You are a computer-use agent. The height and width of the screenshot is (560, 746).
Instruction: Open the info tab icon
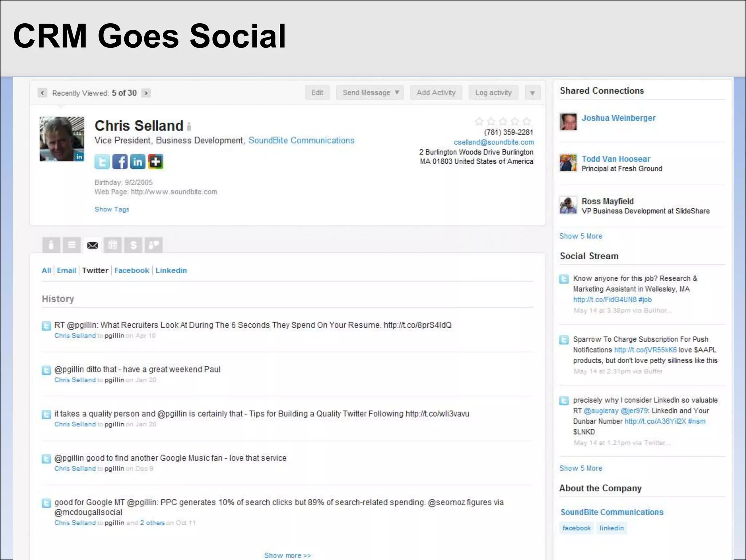(51, 245)
